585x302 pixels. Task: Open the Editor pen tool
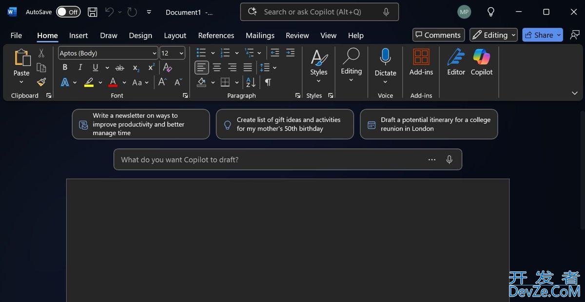tap(456, 62)
